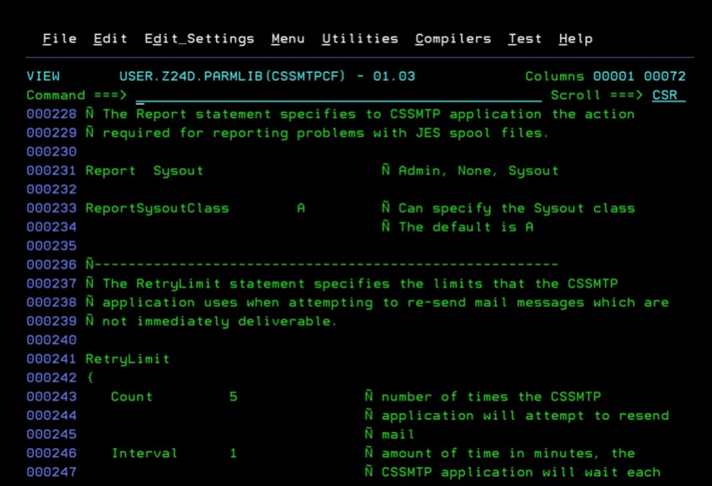The width and height of the screenshot is (712, 486).
Task: Open the Help menu
Action: 576,39
